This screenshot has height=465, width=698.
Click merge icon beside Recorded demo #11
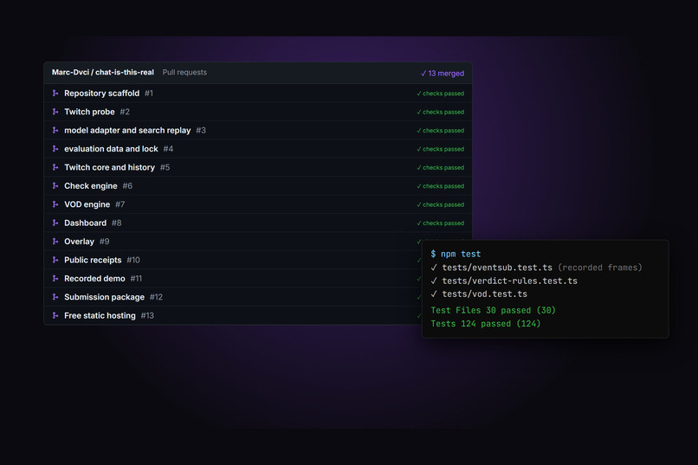[x=55, y=279]
